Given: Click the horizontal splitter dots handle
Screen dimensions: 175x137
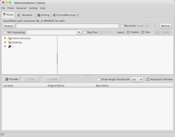Looking at the screenshot, I should (x=87, y=75).
